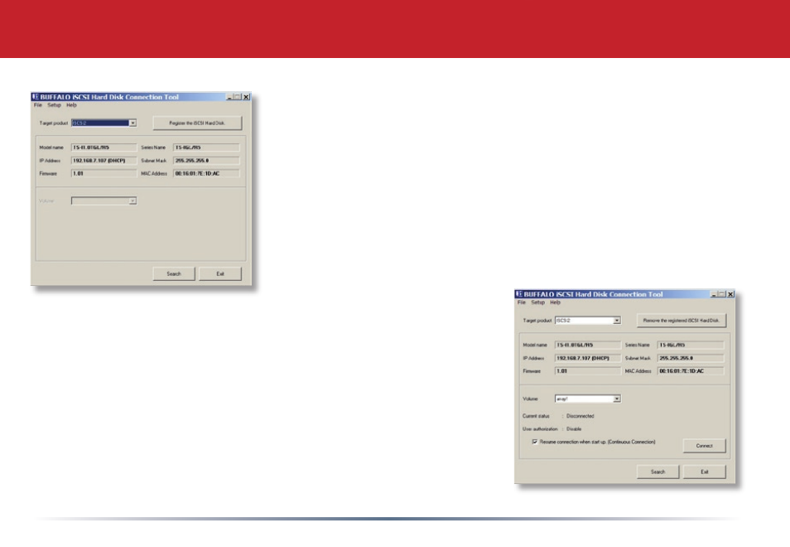Minimize the window with Register button
The width and height of the screenshot is (790, 547).
pos(229,97)
